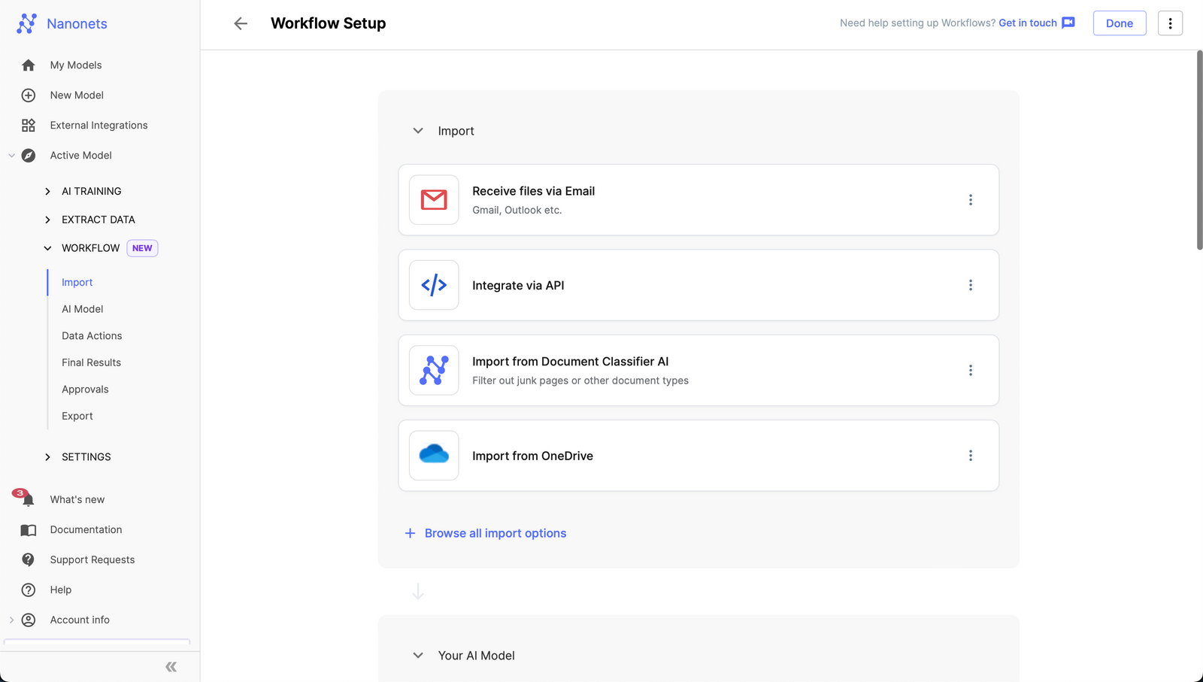Select the My Models home icon
The height and width of the screenshot is (682, 1203).
coord(28,65)
